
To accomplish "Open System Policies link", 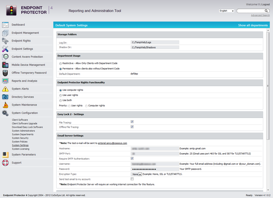I will (20, 142).
